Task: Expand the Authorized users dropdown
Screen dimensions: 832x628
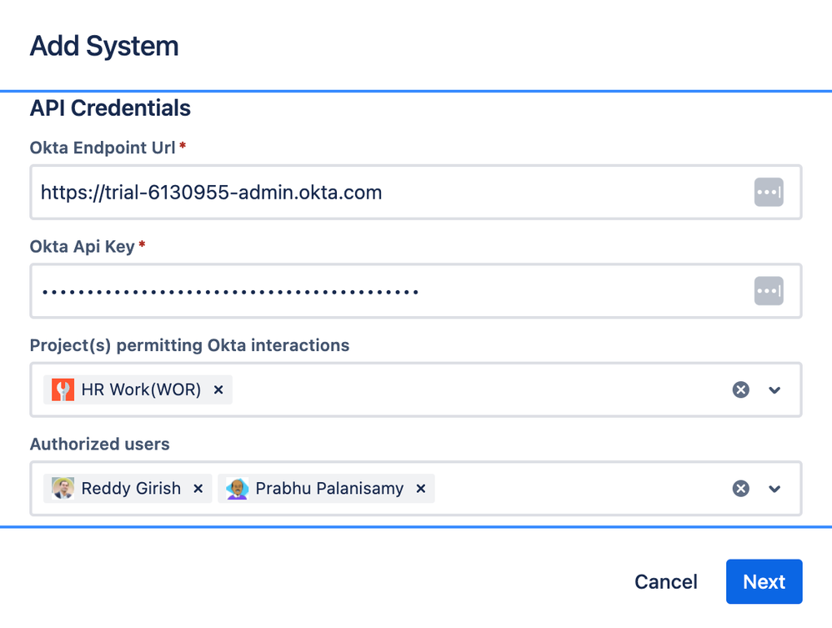Action: coord(774,489)
